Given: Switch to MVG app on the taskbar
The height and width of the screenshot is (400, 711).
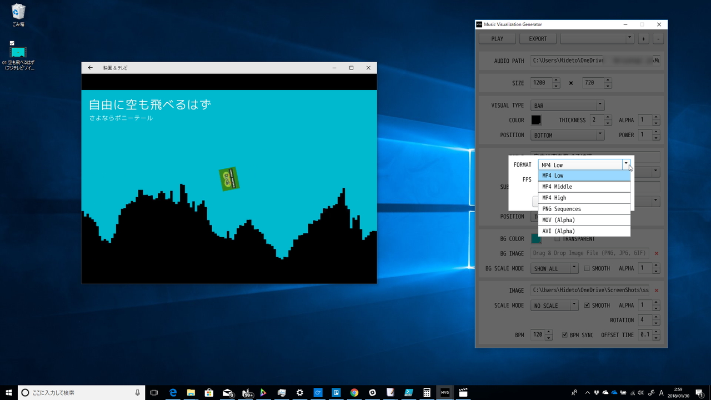Looking at the screenshot, I should tap(445, 392).
